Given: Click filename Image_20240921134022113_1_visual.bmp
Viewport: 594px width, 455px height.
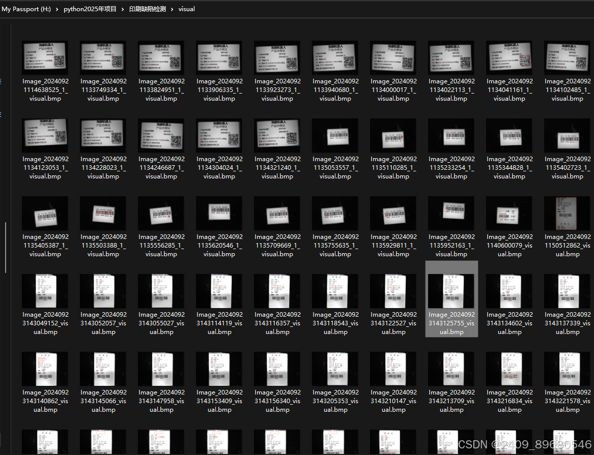Looking at the screenshot, I should pos(451,90).
